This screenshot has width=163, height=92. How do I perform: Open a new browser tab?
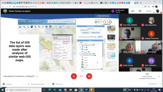141,3
